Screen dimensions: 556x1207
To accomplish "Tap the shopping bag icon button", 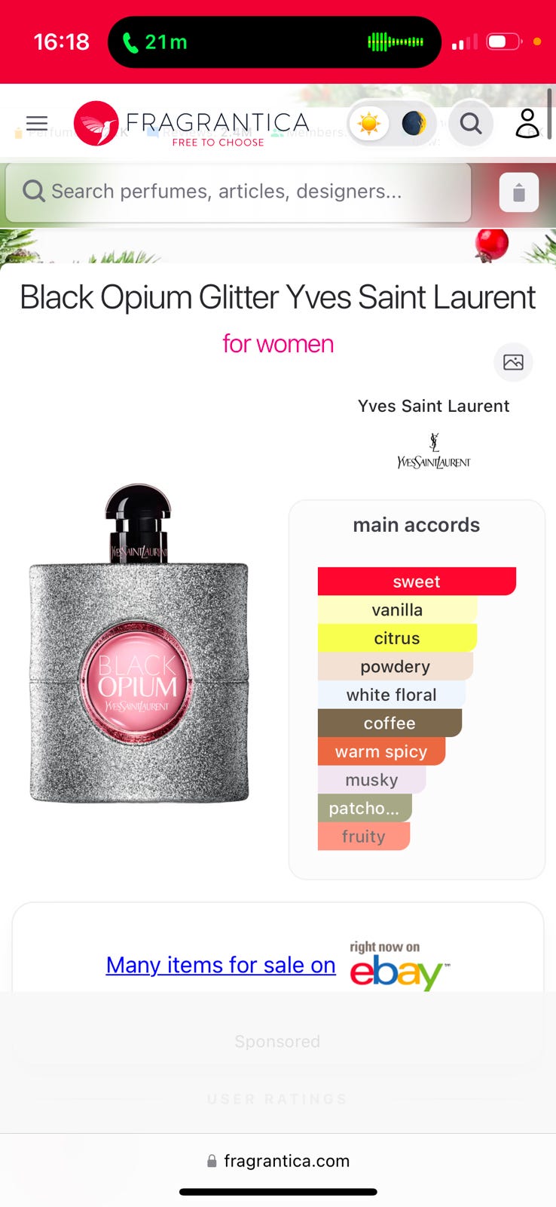I will point(519,192).
